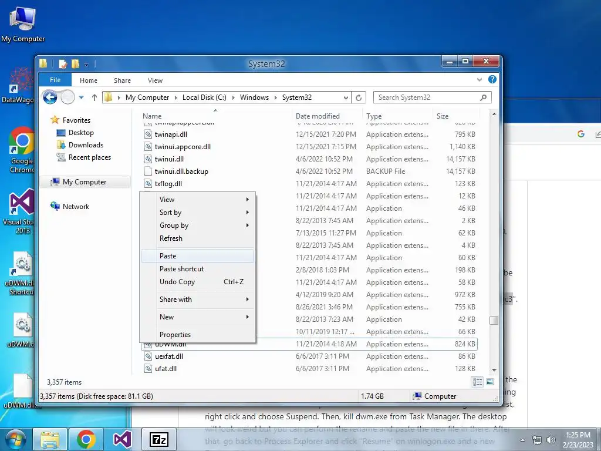Screen dimensions: 601x451
Task: Select twinapi.dll file icon
Action: [x=148, y=134]
